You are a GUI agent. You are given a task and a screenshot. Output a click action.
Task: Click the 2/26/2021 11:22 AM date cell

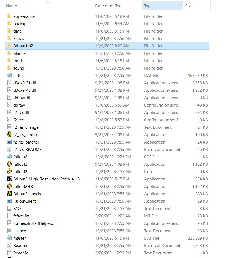coord(113,216)
